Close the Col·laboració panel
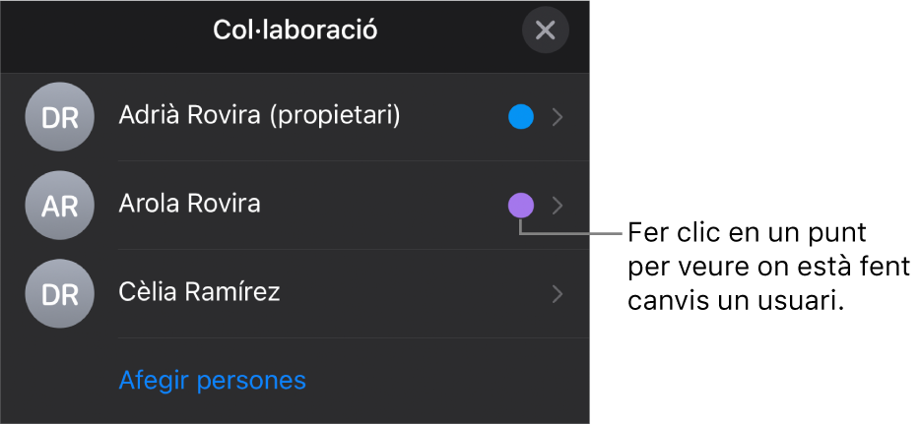Viewport: 920px width, 424px height. tap(545, 30)
